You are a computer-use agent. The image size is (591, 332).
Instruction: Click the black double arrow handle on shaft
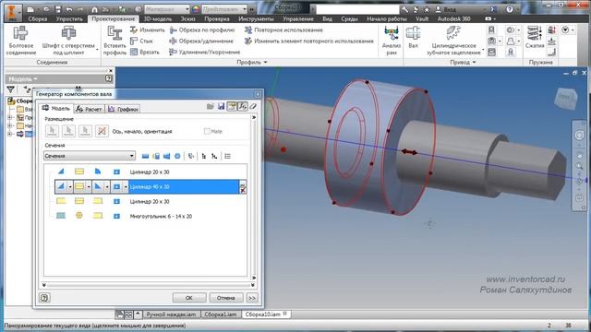409,151
